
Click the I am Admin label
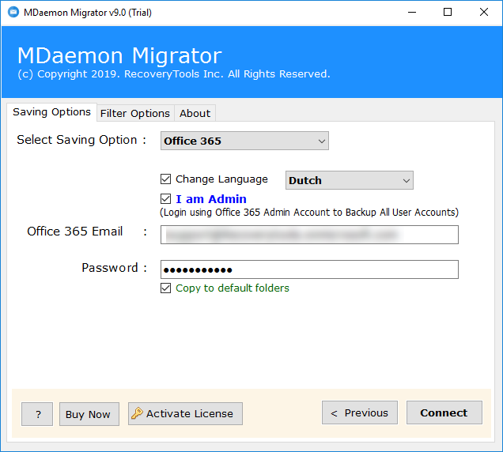click(211, 199)
